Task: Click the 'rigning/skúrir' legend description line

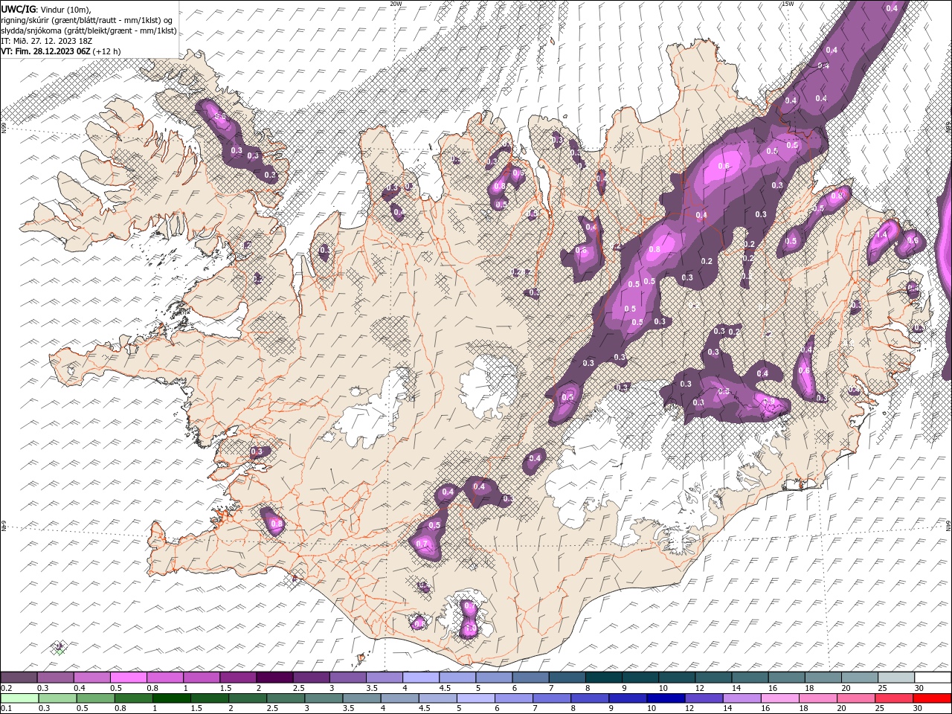Action: [87, 19]
